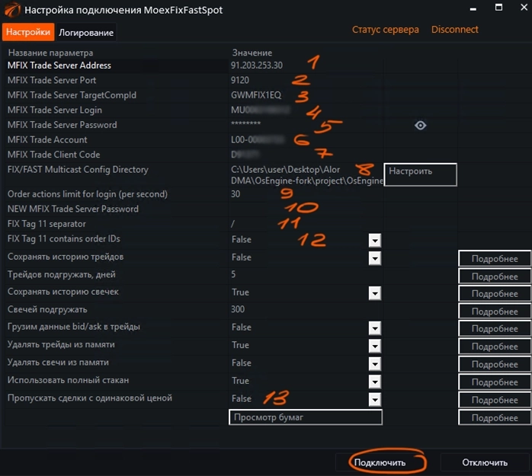Maximize the connection settings window

pos(498,8)
